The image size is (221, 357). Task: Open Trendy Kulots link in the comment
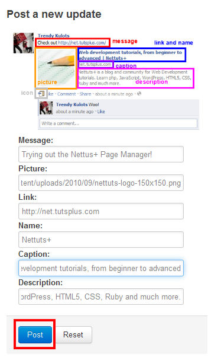click(71, 104)
